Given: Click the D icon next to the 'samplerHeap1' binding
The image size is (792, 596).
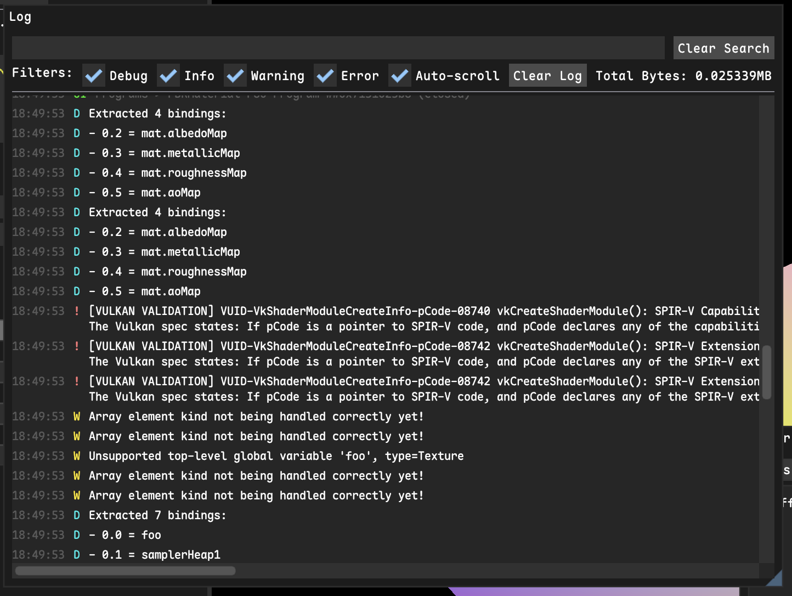Looking at the screenshot, I should [77, 554].
